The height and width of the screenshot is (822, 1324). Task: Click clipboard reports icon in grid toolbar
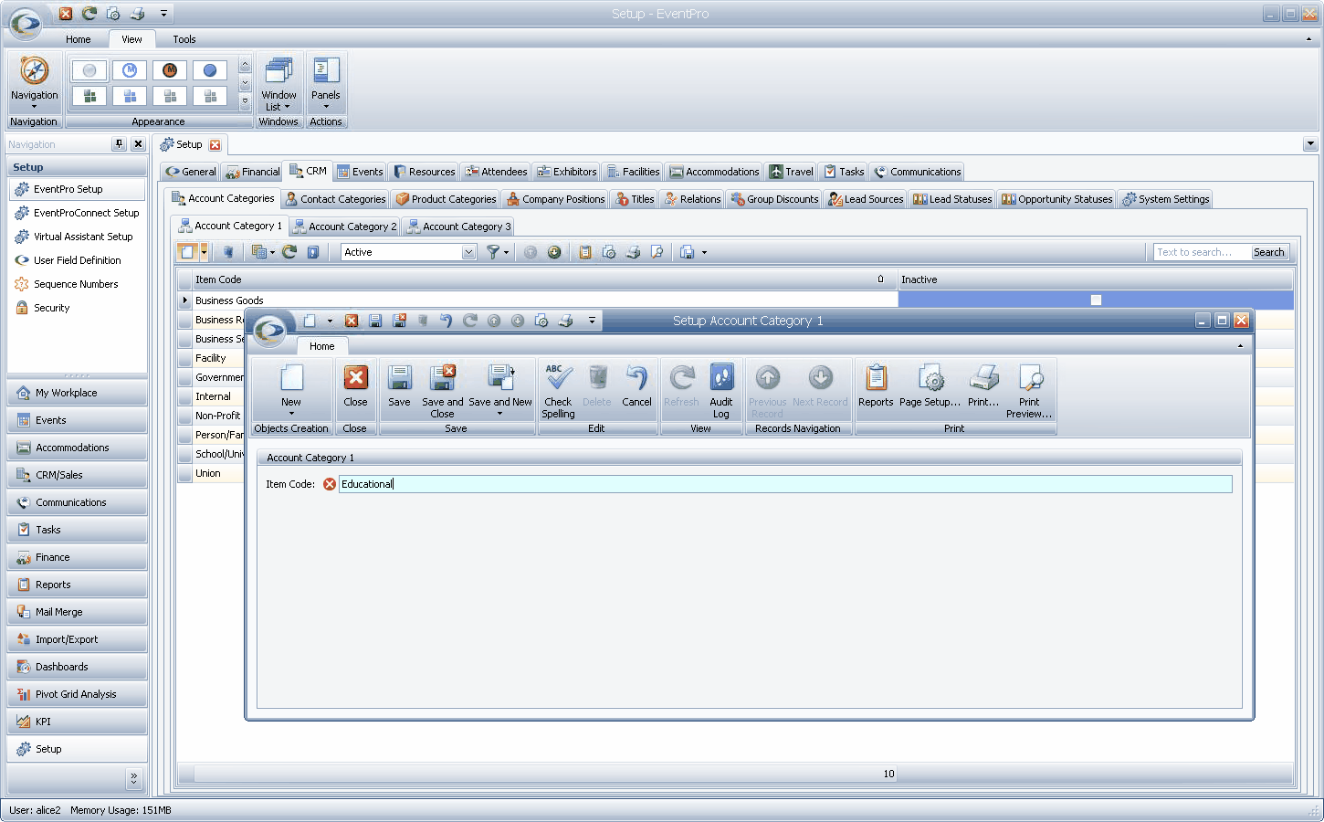pos(585,252)
